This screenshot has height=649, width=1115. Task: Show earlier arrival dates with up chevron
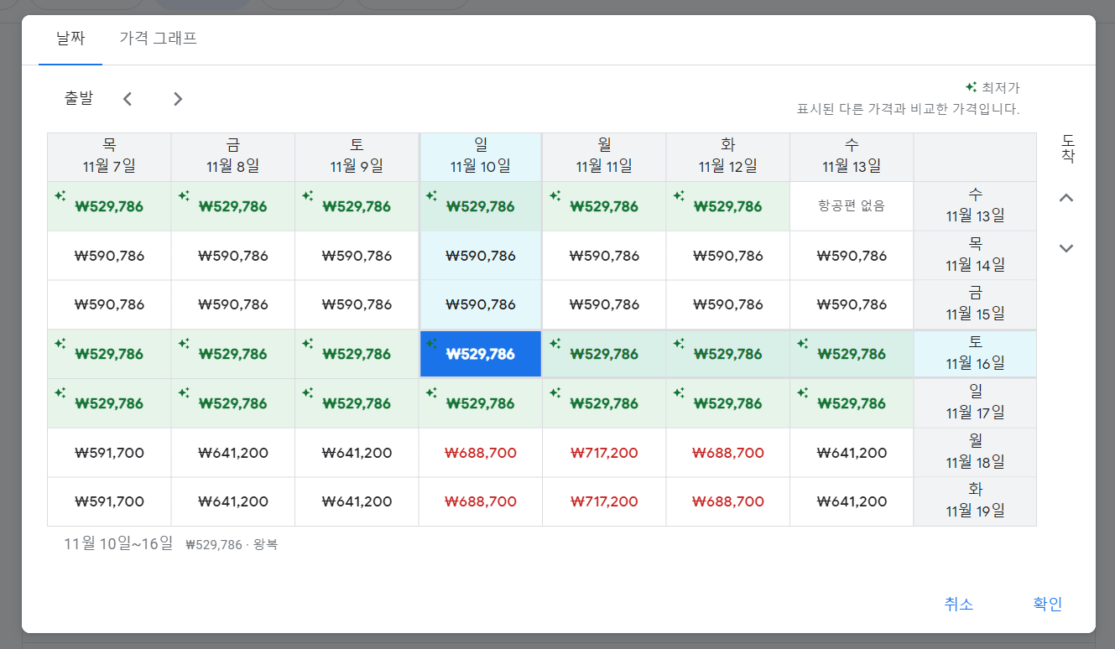[x=1066, y=198]
